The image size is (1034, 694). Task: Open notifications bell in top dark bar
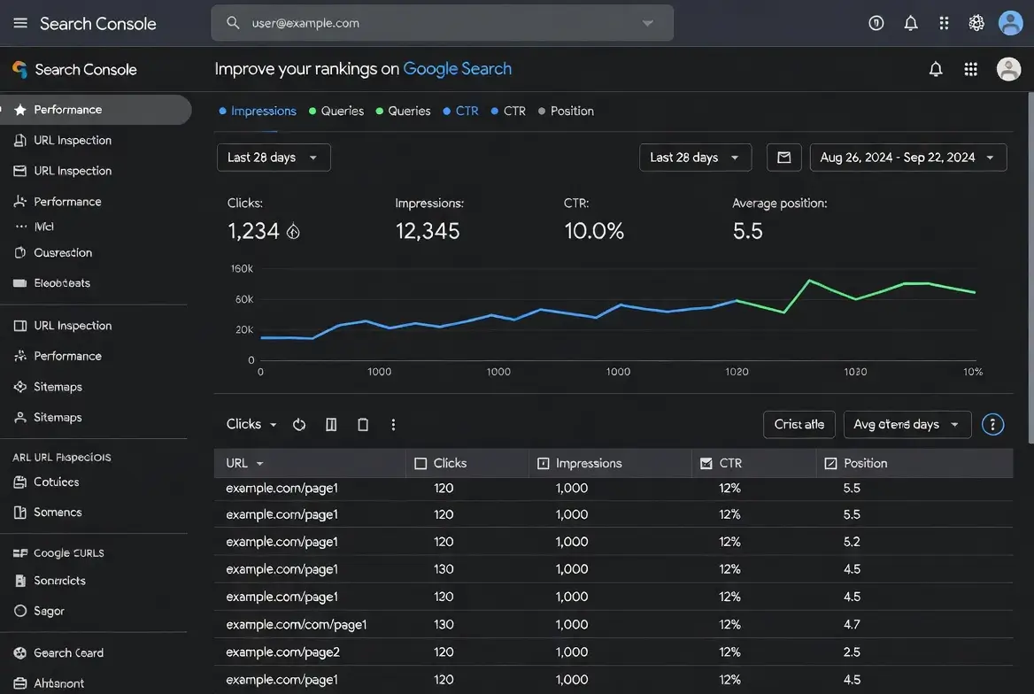coord(911,23)
